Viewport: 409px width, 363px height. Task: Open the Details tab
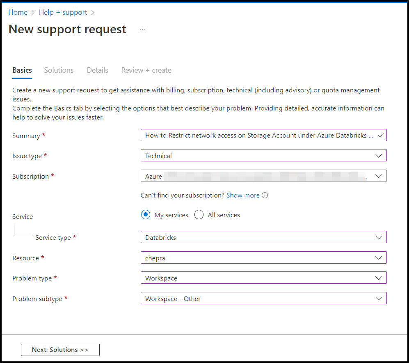point(97,70)
